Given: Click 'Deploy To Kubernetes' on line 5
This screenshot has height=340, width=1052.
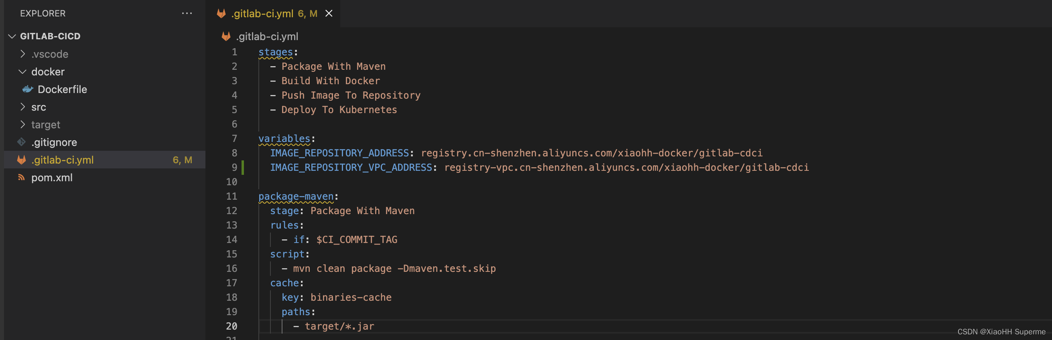Looking at the screenshot, I should [x=339, y=110].
